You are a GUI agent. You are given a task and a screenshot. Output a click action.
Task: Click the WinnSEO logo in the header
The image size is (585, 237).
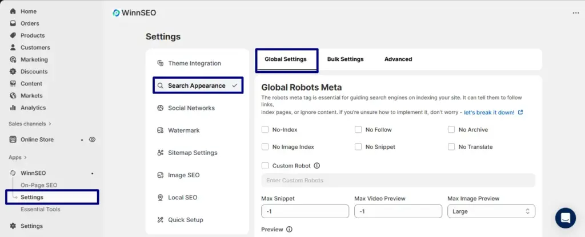pos(116,13)
